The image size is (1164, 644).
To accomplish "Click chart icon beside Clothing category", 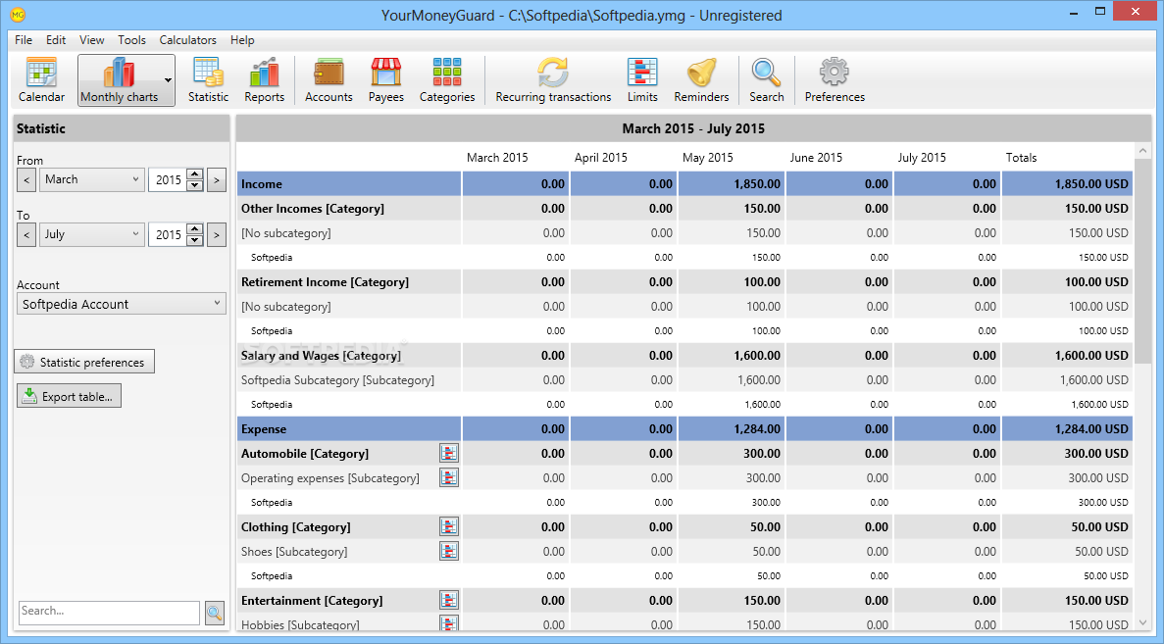I will click(449, 526).
